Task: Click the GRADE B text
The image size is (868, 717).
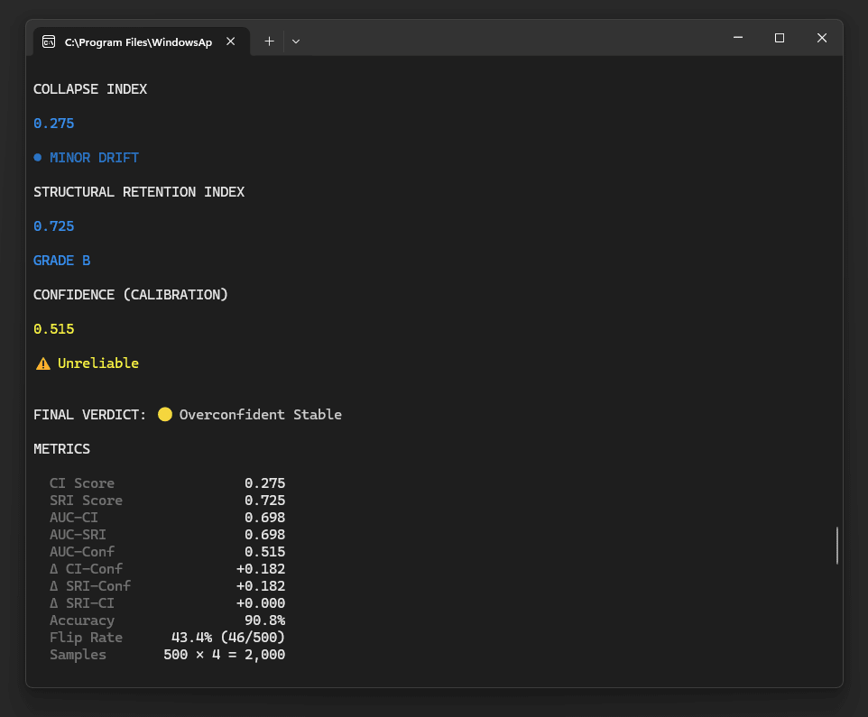Action: pos(61,261)
